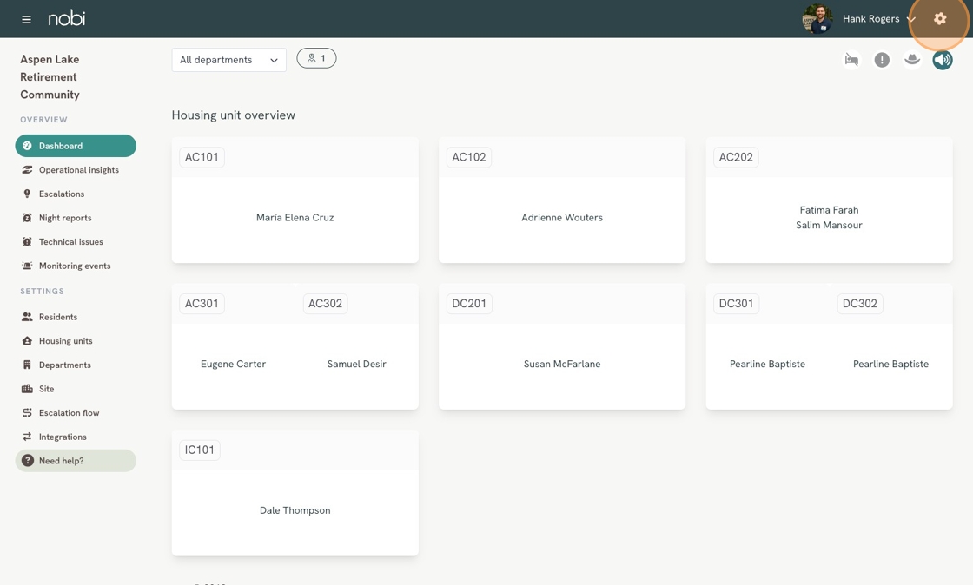Click the nobi logo
973x585 pixels.
coord(67,18)
